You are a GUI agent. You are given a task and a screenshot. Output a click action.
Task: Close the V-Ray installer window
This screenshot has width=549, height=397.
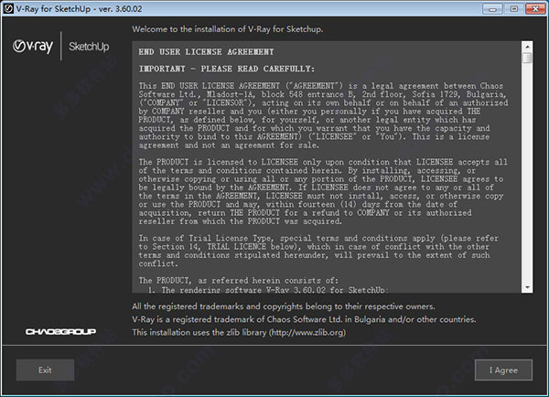535,9
